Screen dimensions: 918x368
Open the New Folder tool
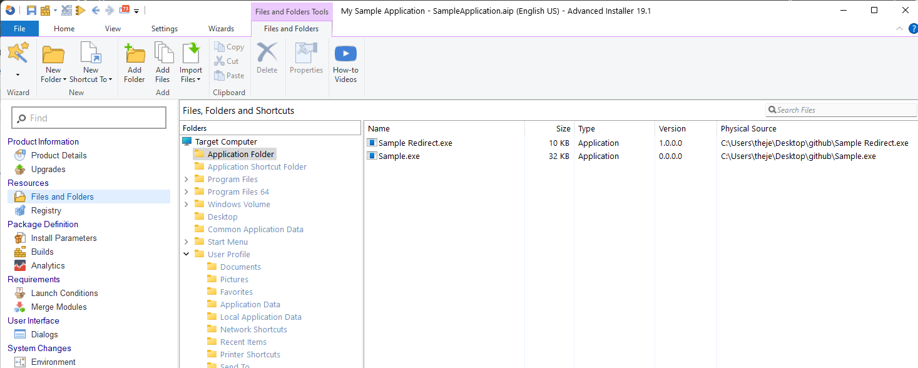(x=53, y=61)
